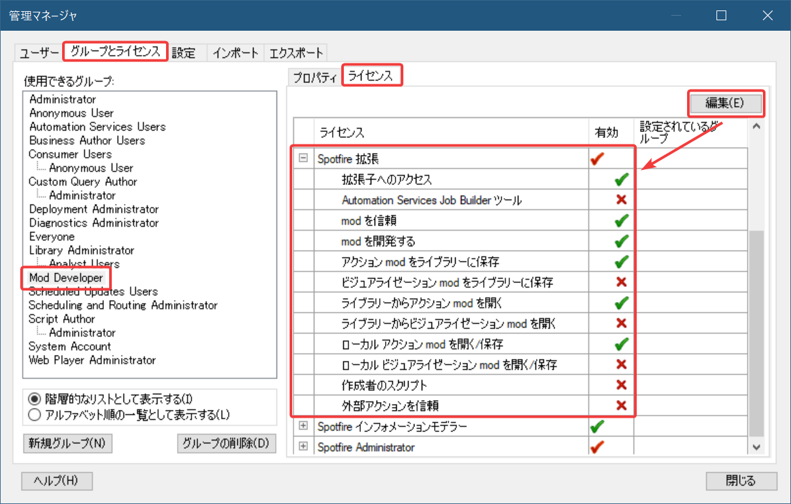Select the 階層的なリストとして表示する radio button

point(34,399)
